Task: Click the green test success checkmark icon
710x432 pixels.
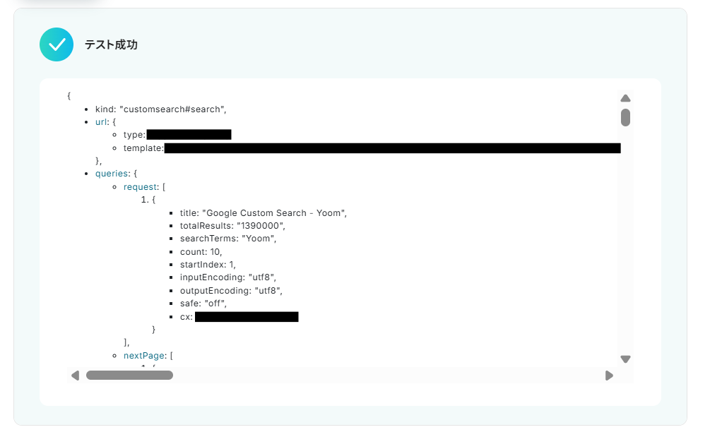Action: tap(56, 44)
